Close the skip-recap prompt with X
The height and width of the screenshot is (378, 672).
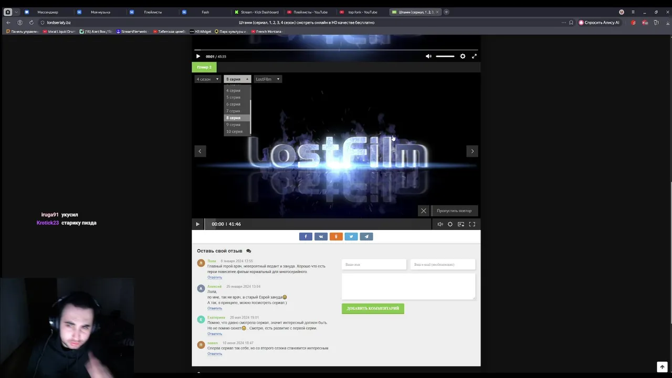[x=424, y=211]
